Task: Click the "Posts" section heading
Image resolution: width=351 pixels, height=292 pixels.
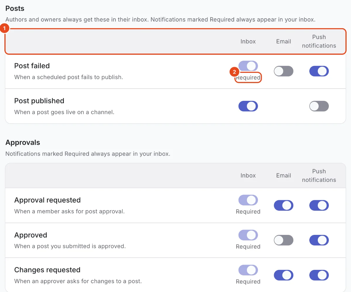Action: coord(15,8)
